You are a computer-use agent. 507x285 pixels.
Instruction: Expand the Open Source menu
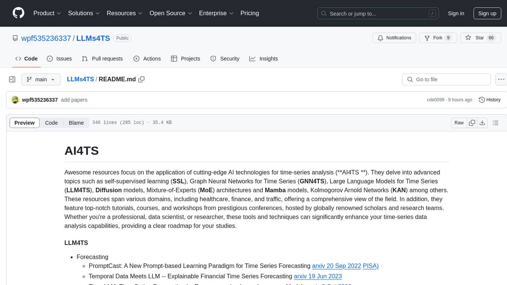(171, 13)
